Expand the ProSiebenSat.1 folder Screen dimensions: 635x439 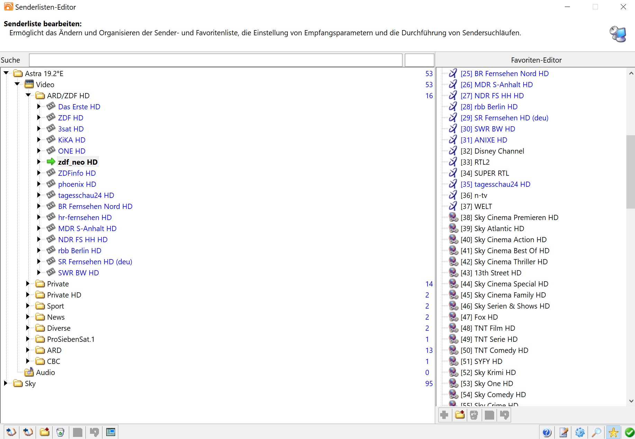(x=28, y=339)
